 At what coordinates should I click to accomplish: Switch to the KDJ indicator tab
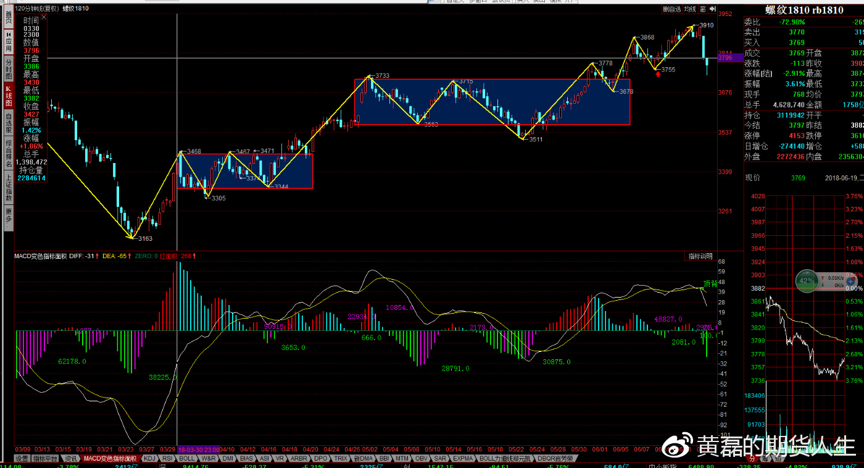coord(149,459)
